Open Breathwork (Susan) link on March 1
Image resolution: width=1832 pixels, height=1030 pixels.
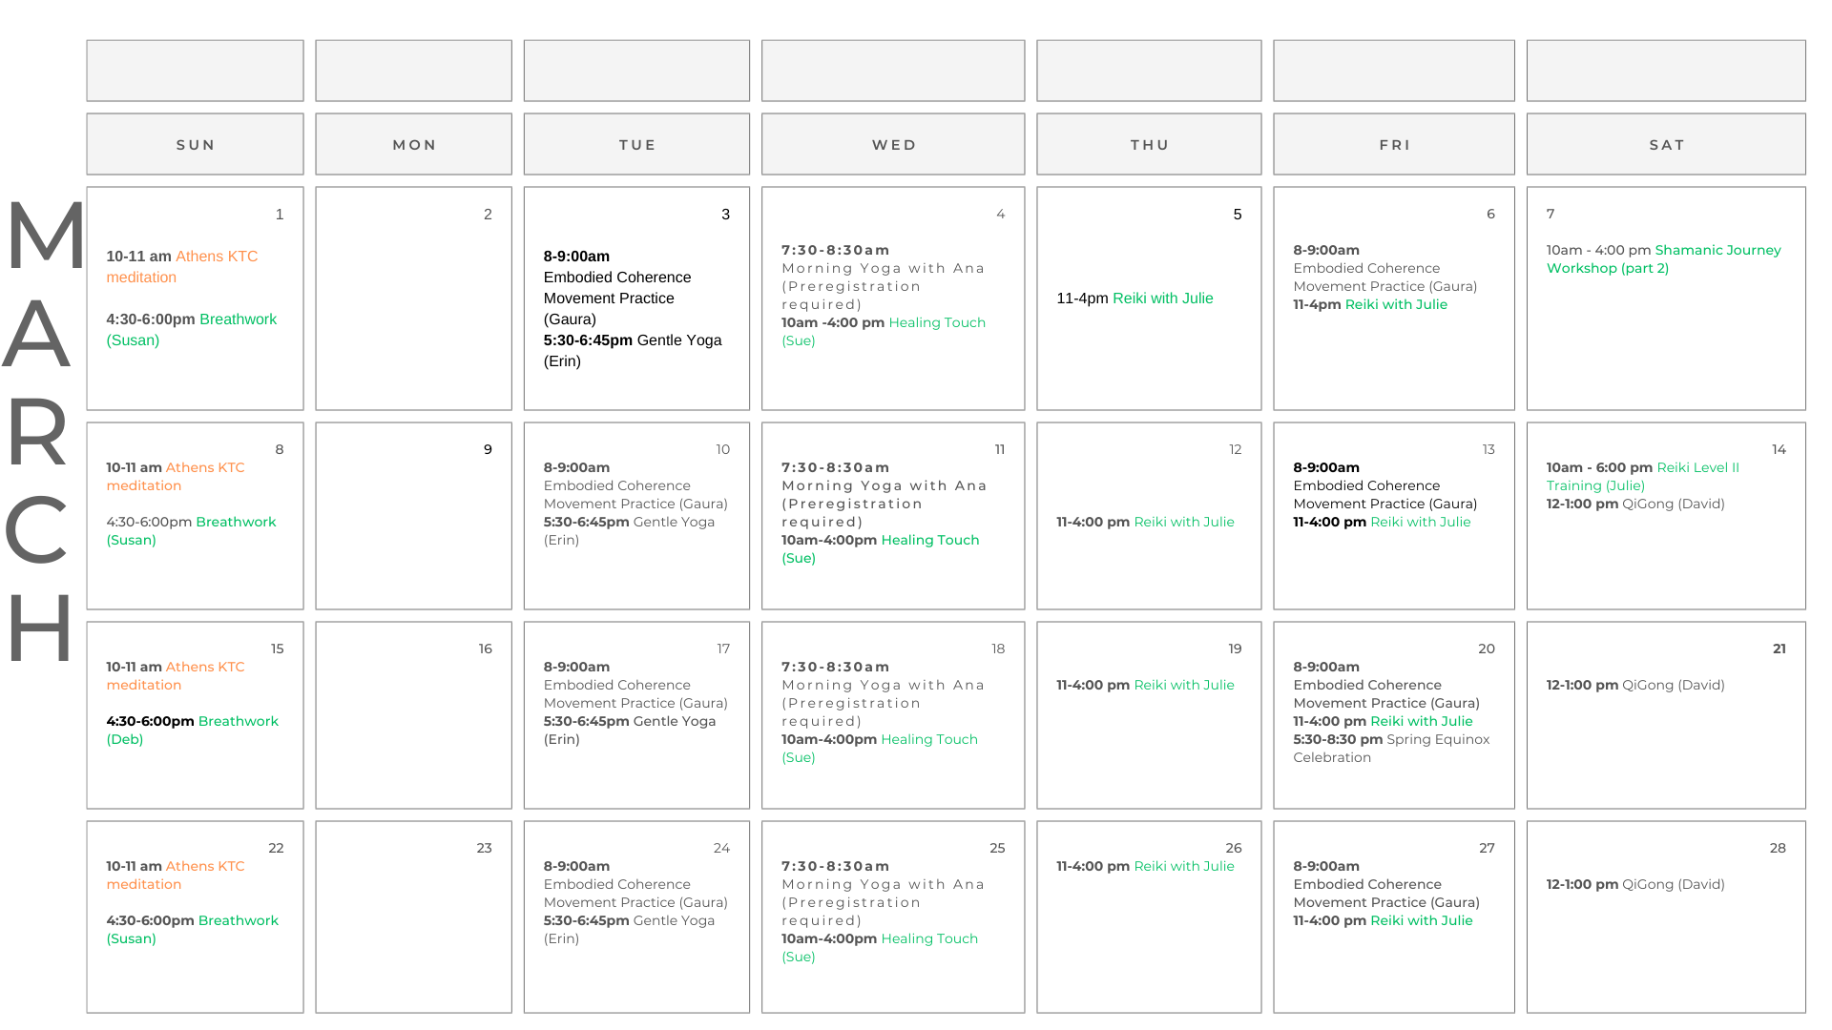[x=238, y=319]
